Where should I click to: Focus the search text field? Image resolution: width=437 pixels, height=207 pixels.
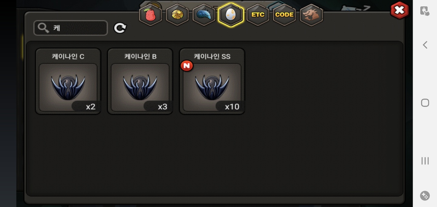(71, 28)
